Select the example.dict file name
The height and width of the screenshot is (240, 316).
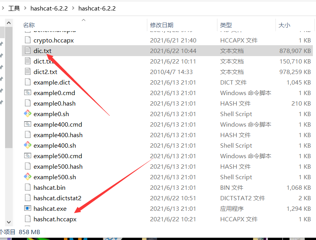click(52, 83)
